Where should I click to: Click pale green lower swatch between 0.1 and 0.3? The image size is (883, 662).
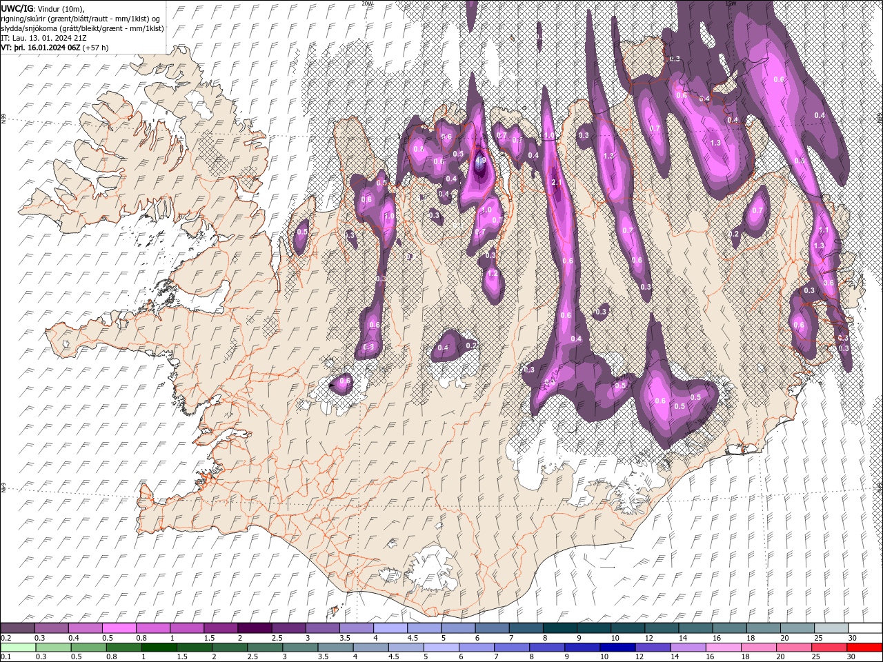(18, 648)
